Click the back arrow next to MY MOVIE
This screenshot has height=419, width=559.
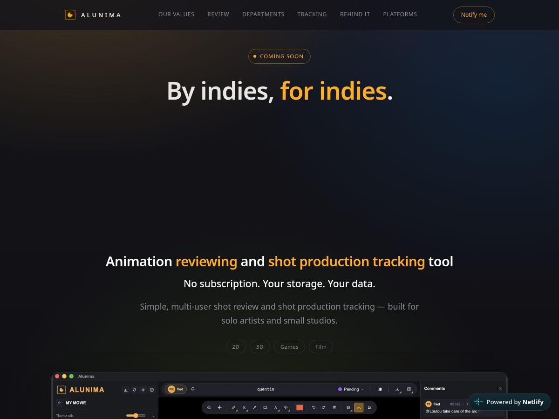tap(60, 403)
